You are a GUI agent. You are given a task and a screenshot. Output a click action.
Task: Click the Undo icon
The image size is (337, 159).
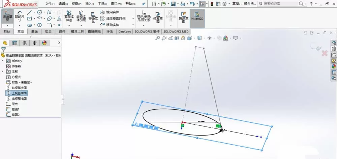coord(192,4)
